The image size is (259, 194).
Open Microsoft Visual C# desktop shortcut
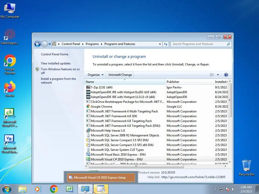coord(10,117)
